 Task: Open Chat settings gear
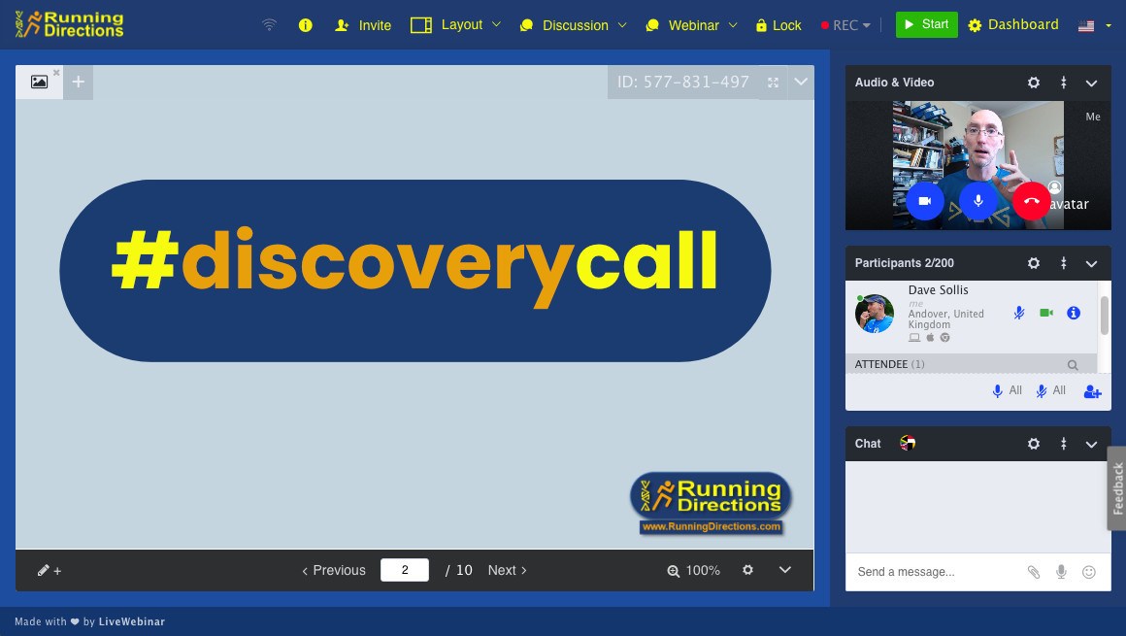[1034, 444]
